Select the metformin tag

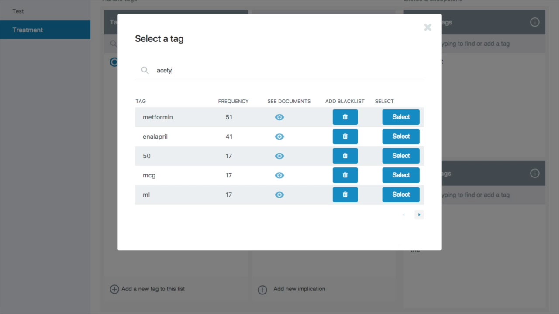coord(400,117)
